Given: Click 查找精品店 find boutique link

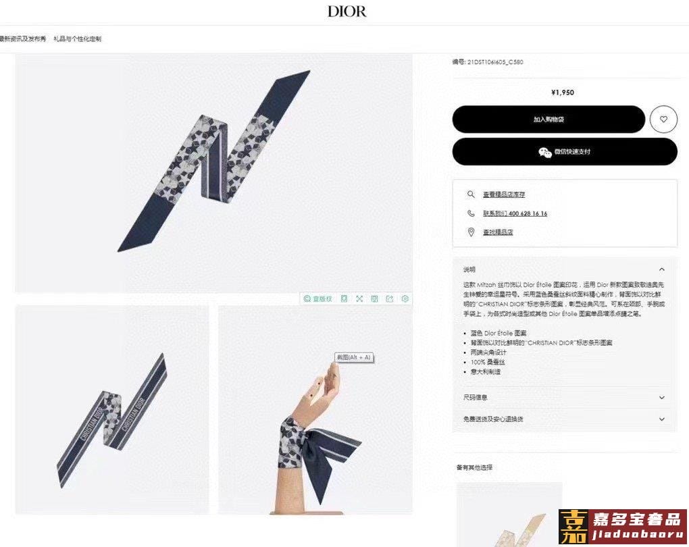Looking at the screenshot, I should 498,232.
